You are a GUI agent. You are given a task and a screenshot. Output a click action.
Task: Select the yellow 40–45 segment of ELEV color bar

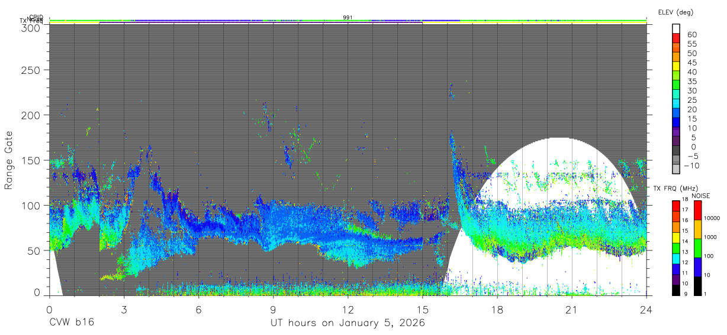(x=677, y=67)
